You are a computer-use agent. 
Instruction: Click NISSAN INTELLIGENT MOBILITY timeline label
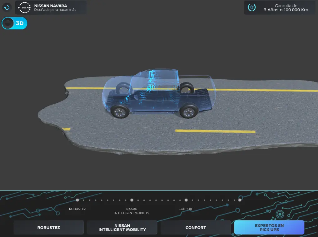[x=132, y=211]
